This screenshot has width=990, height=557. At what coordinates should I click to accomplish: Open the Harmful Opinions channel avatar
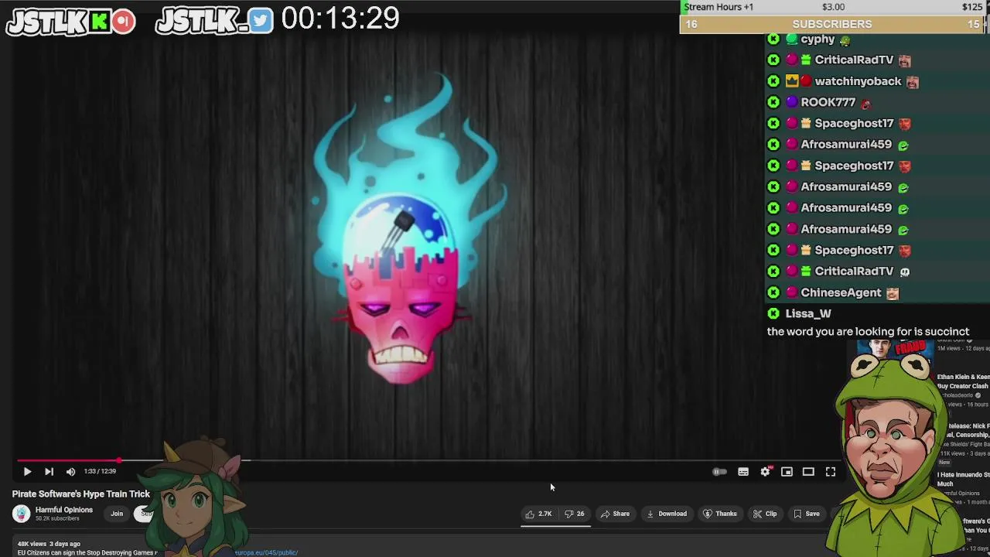[x=21, y=514]
